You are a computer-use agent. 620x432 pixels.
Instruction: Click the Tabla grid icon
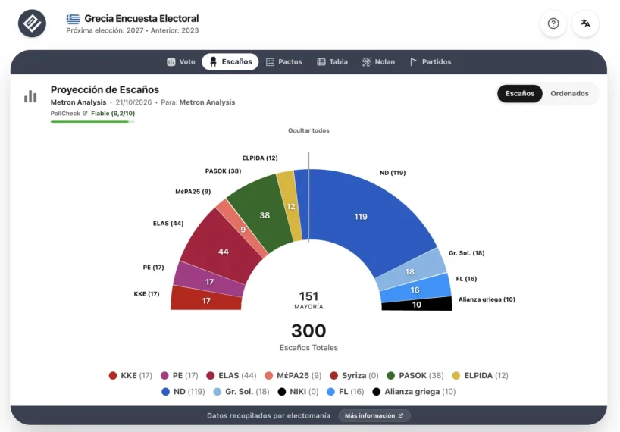[321, 61]
